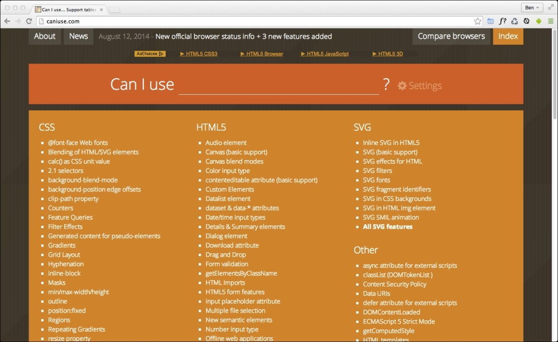The height and width of the screenshot is (342, 558).
Task: Open the Index page
Action: point(508,36)
